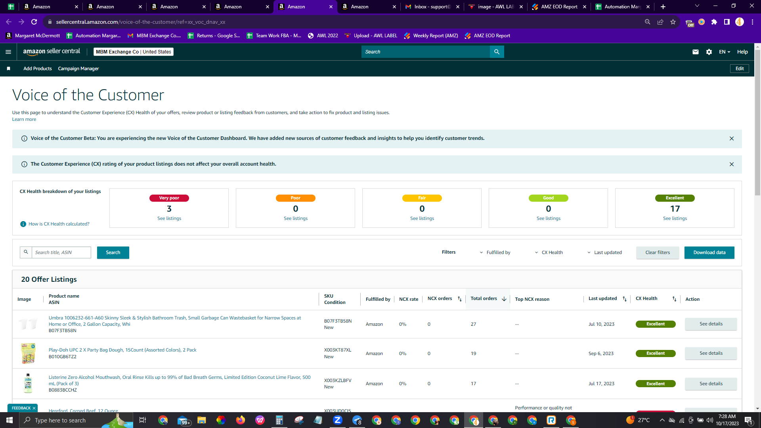
Task: Open the Seller Central hamburger menu
Action: tap(8, 52)
